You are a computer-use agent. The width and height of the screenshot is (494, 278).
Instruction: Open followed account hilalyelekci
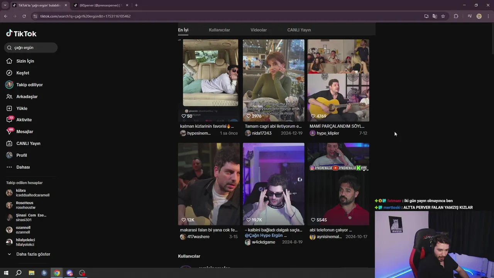pos(20,242)
